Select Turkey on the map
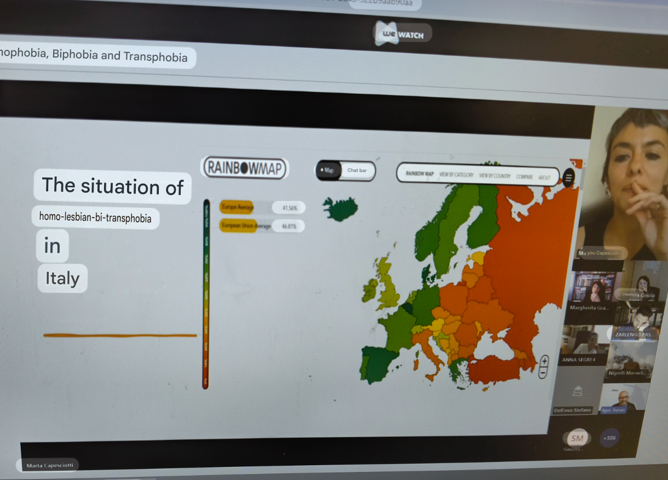The height and width of the screenshot is (480, 668). pos(494,368)
